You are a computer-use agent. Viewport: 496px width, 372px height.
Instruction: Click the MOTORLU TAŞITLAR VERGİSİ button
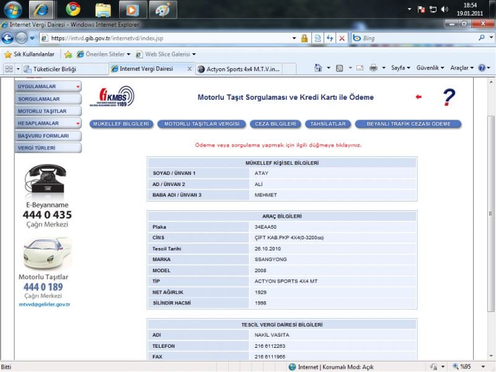[201, 124]
